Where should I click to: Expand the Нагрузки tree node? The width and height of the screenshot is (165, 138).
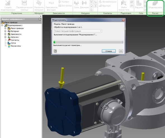tap(5, 37)
